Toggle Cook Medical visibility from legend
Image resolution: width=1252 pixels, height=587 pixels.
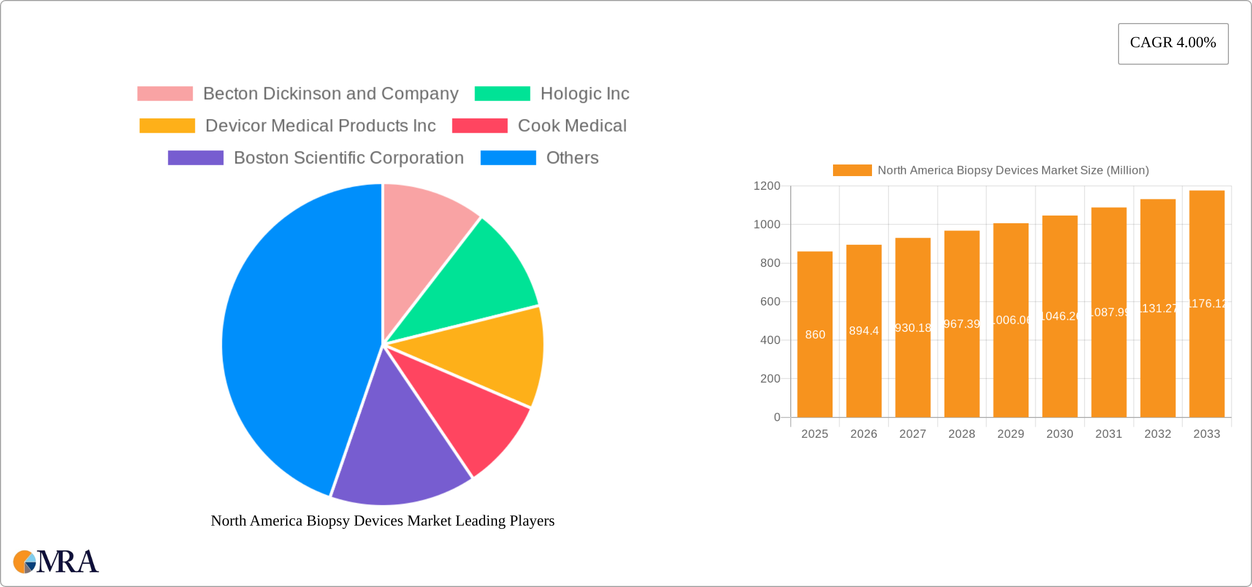tap(571, 126)
